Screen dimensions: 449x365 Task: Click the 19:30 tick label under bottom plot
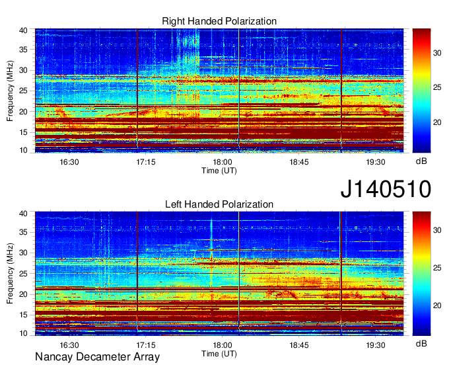[x=376, y=345]
